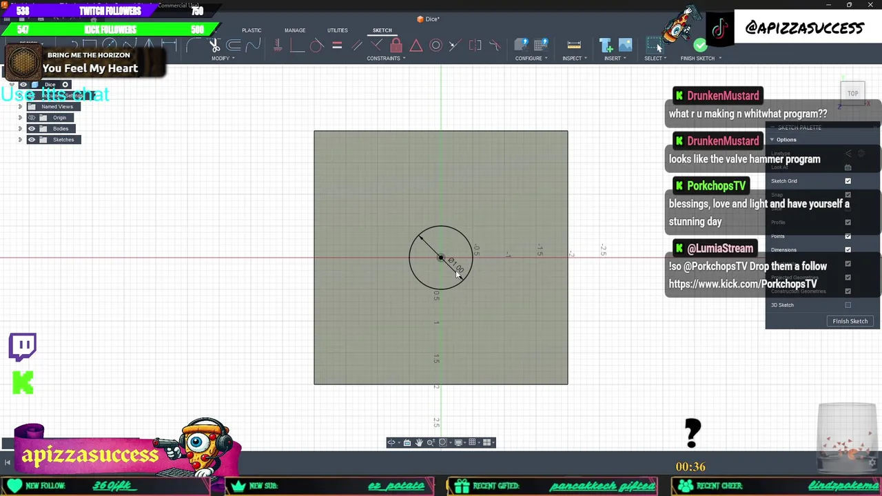Apply the Horizontal/Vertical constraint
Screen dimensions: 882x496
point(278,45)
